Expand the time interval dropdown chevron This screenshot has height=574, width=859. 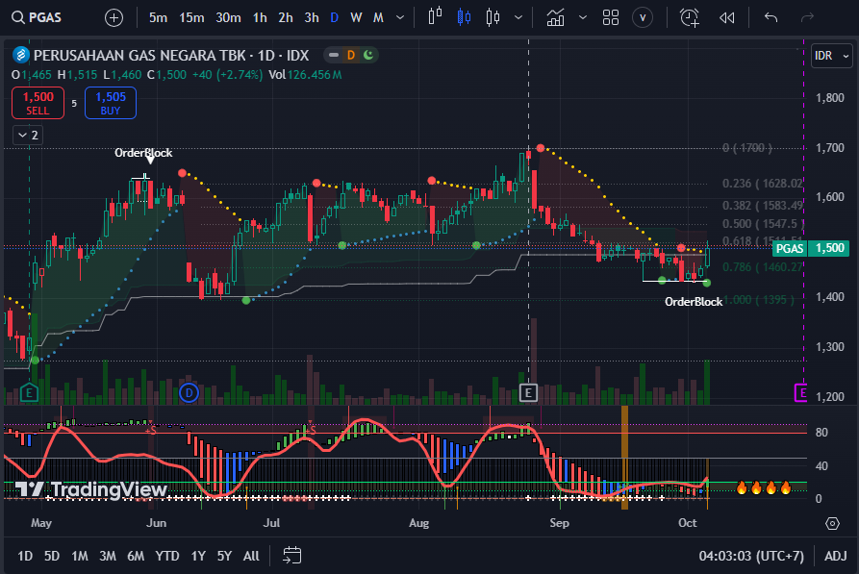(400, 17)
